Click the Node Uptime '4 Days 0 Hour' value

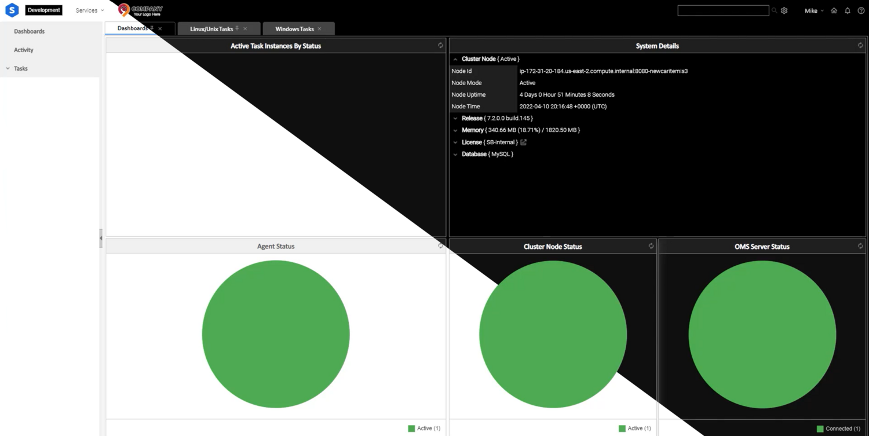[x=567, y=94]
